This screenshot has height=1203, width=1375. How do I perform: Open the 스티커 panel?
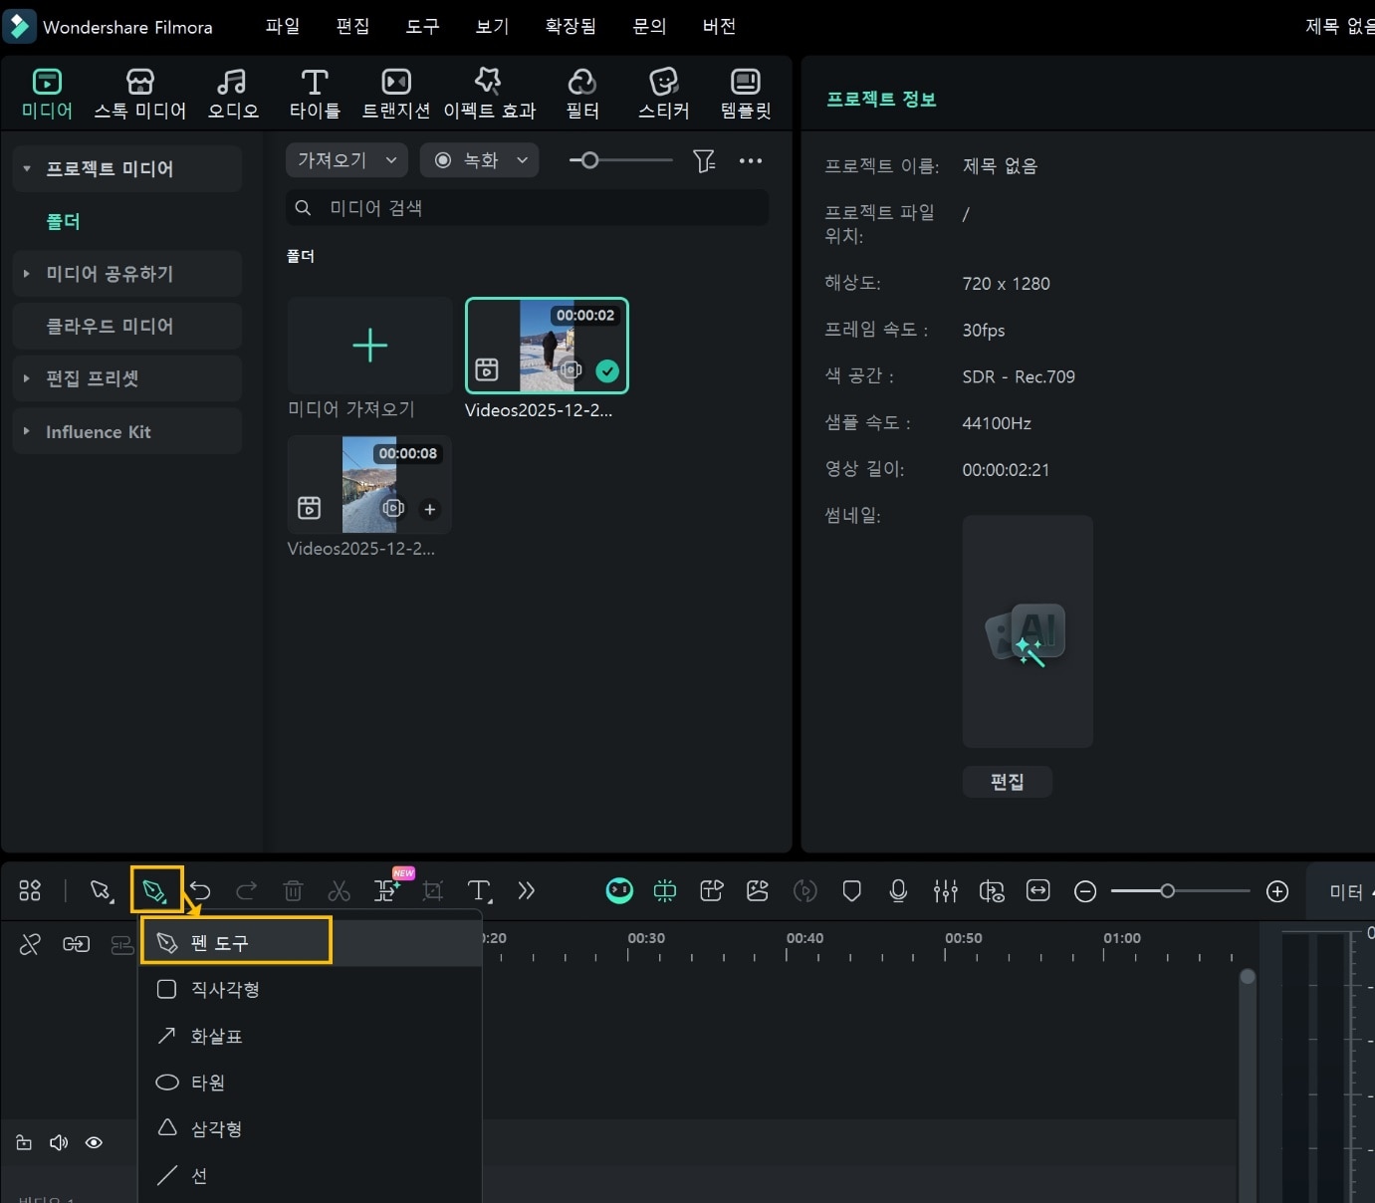(661, 92)
